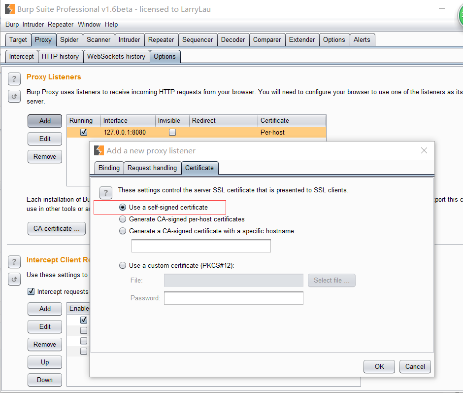
Task: Select the 127.0.0.1:8080 interface cell
Action: click(128, 132)
